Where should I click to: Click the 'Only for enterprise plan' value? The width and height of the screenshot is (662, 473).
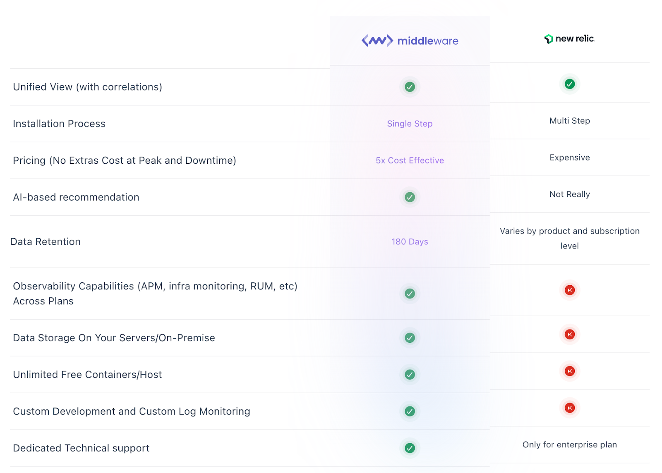click(x=570, y=445)
